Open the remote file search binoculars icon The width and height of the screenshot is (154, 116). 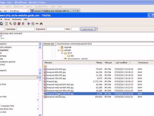(x=41, y=24)
